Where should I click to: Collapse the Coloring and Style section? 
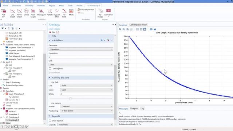pyautogui.click(x=50, y=78)
